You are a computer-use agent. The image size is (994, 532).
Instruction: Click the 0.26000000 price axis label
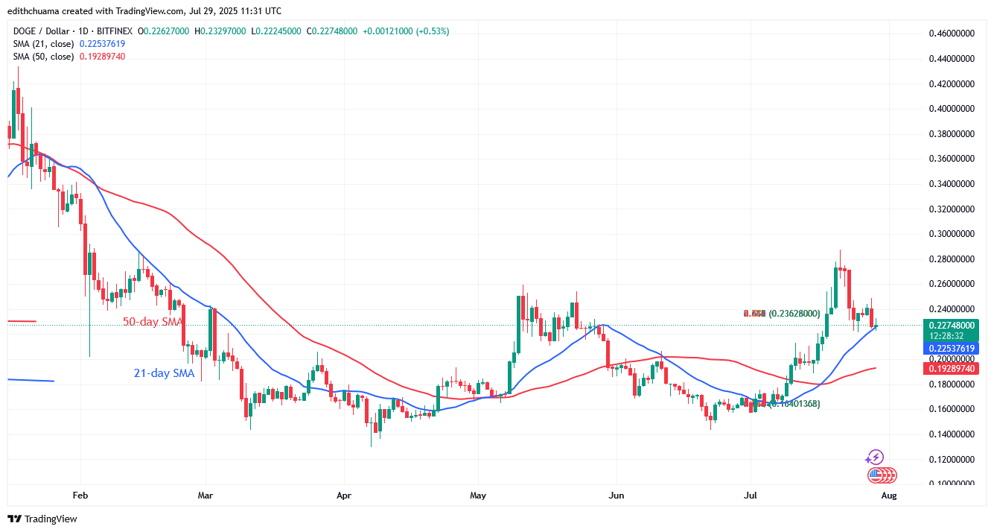[x=952, y=284]
